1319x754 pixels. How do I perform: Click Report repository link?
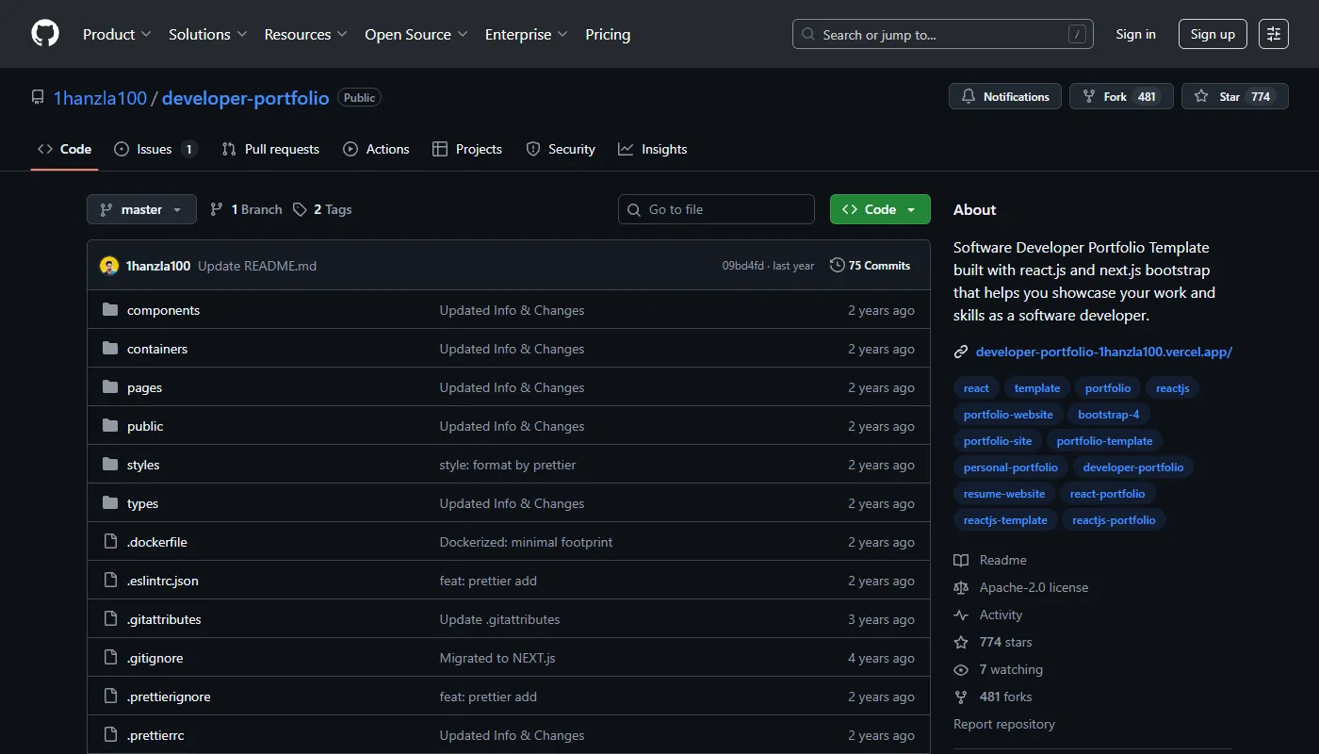click(x=1004, y=724)
